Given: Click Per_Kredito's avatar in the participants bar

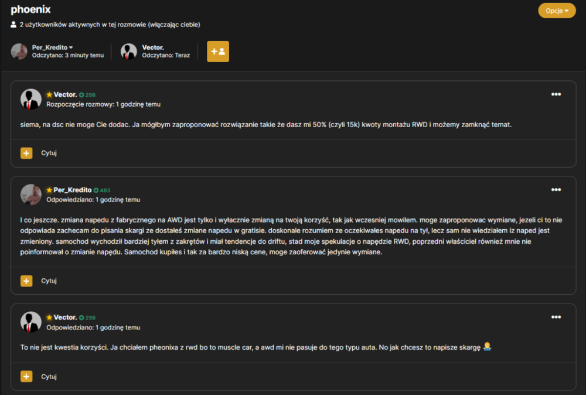Looking at the screenshot, I should pos(19,51).
